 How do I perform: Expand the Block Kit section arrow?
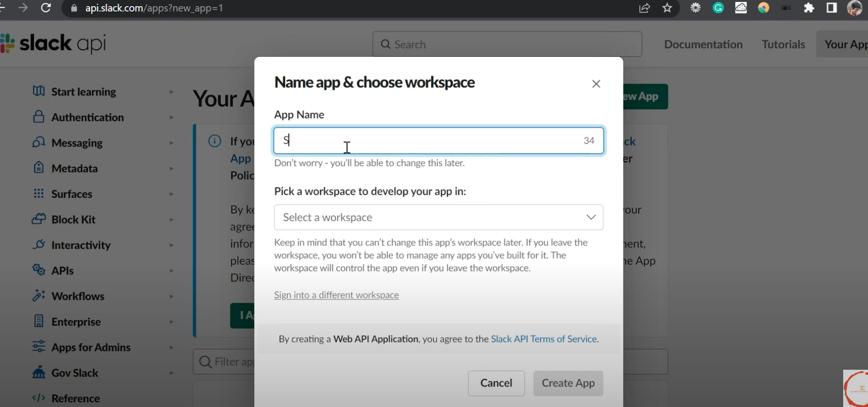pos(171,220)
